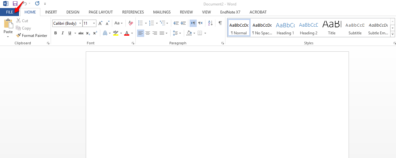Click the Shrink Font icon
Image resolution: width=396 pixels, height=158 pixels.
click(107, 23)
